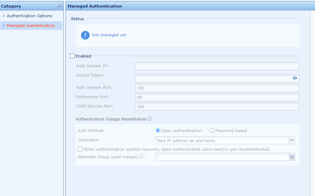Click the Category panel title
The image size is (315, 196).
(11, 6)
